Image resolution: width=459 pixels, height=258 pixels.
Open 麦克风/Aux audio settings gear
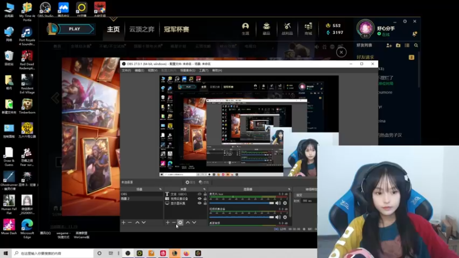(285, 203)
